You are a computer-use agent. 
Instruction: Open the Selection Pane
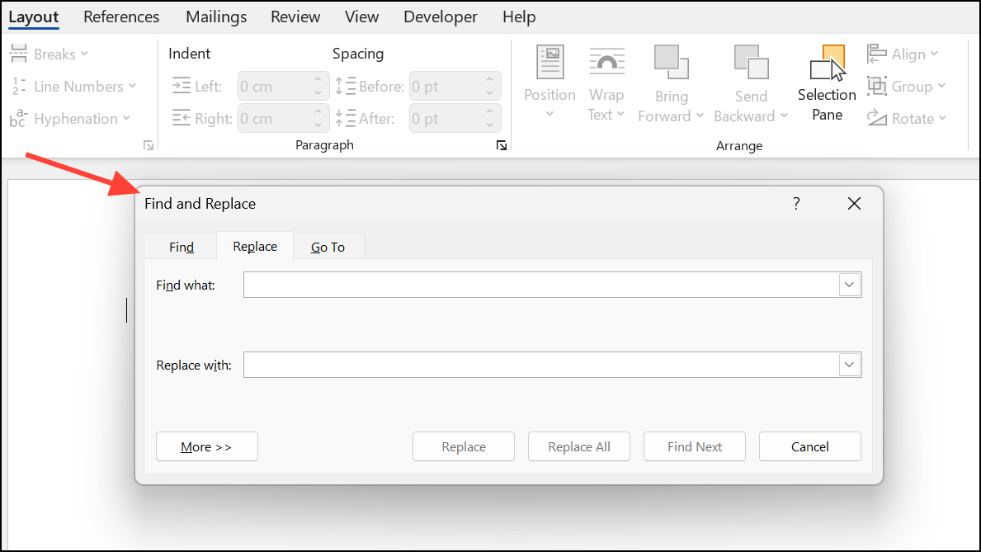[x=827, y=83]
